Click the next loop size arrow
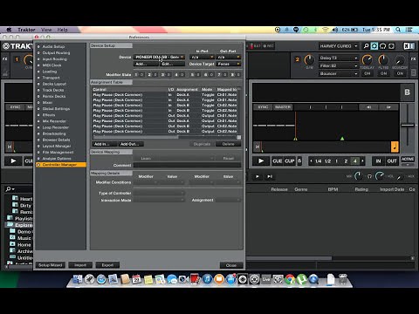The image size is (419, 314). [362, 161]
